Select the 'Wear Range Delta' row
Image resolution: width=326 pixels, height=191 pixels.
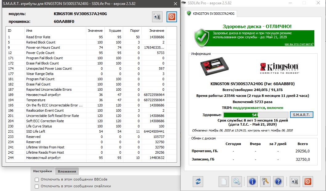coord(91,74)
